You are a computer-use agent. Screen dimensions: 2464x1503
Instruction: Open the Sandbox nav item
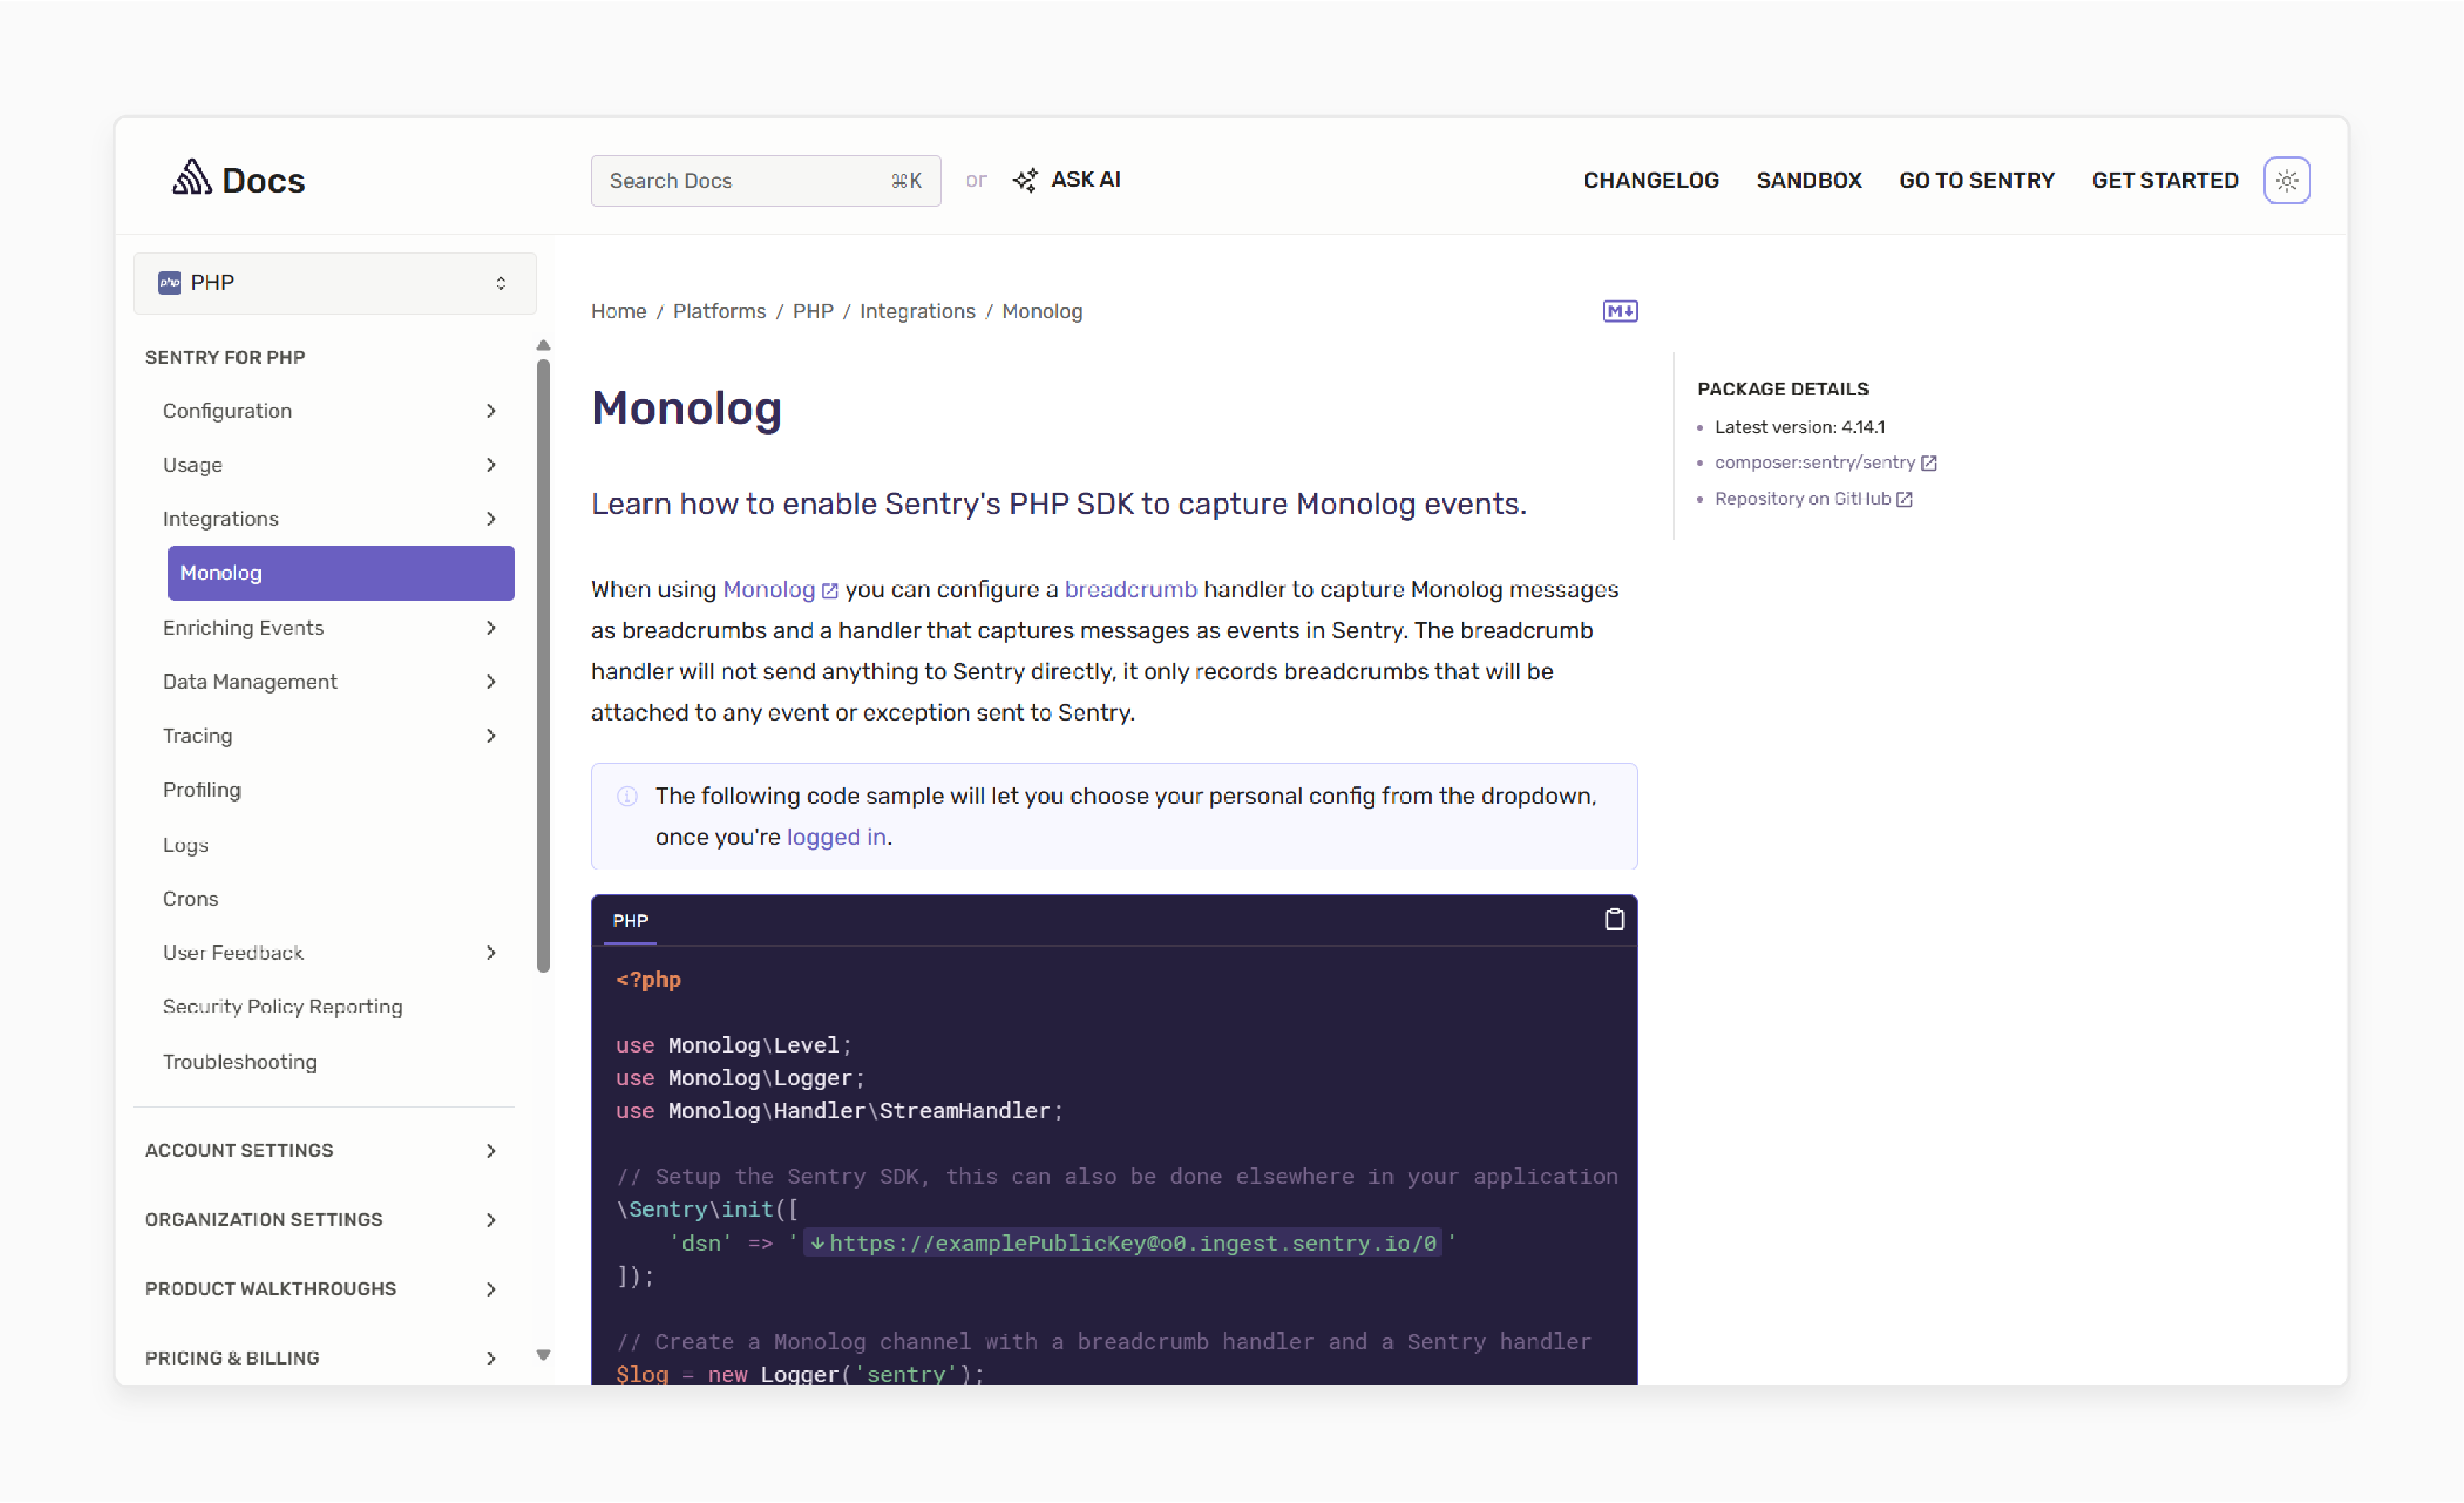click(x=1809, y=180)
